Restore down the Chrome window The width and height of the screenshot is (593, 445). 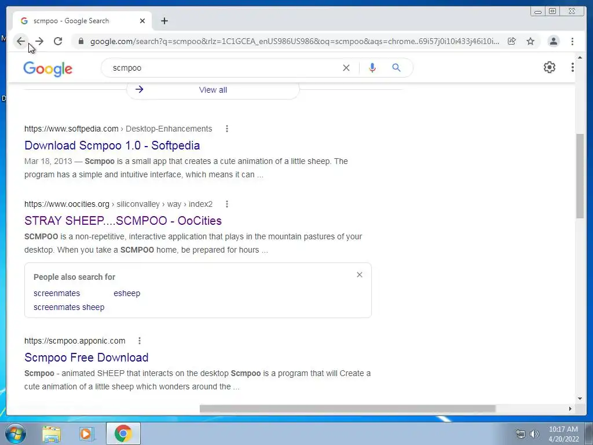552,12
